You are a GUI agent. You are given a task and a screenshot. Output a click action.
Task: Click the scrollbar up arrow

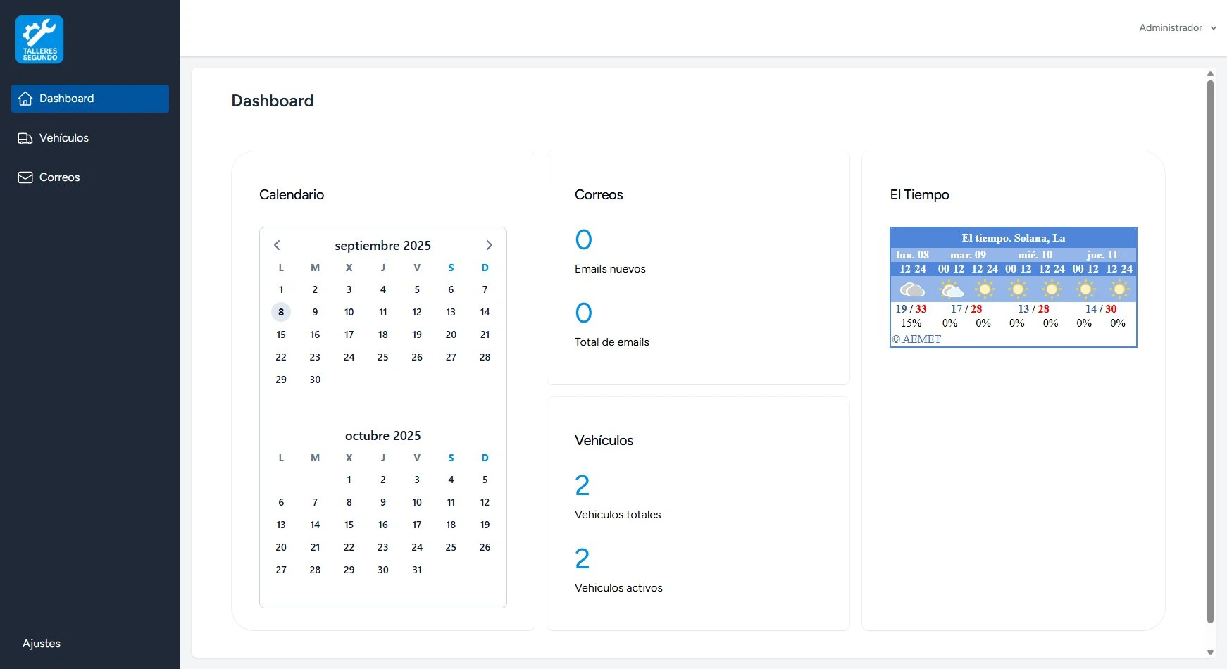[1210, 73]
